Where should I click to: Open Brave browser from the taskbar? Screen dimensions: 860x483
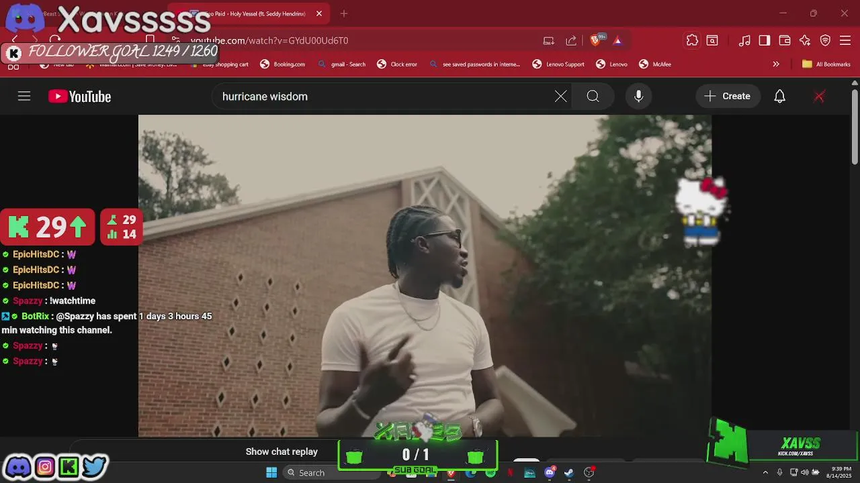coord(451,473)
